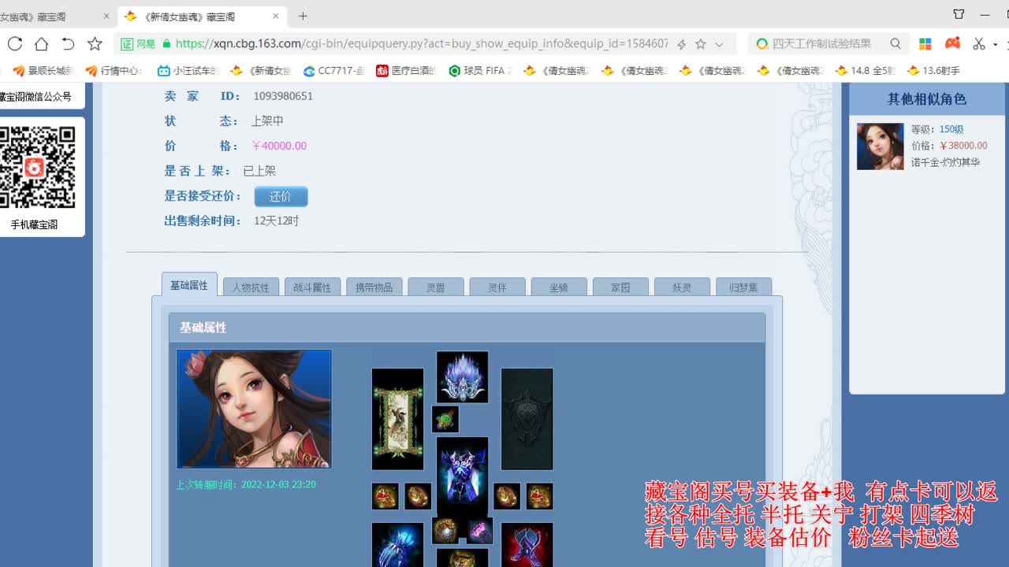This screenshot has width=1009, height=567.
Task: Click the scissors screenshot tool icon
Action: coord(977,44)
